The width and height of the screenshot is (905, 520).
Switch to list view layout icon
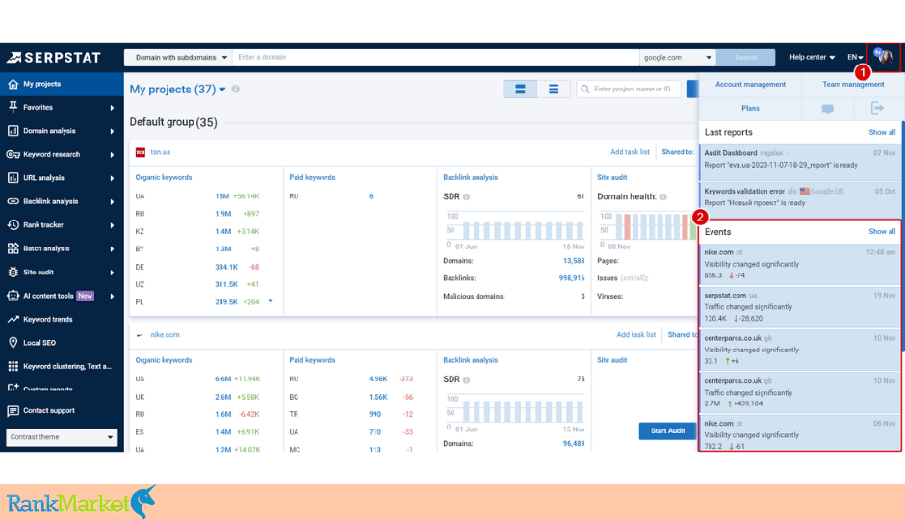[x=554, y=89]
